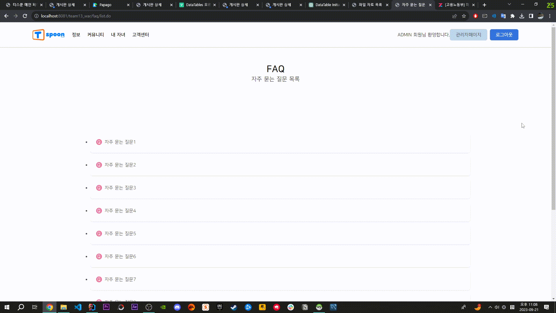
Task: Click the T spoon logo
Action: [48, 35]
